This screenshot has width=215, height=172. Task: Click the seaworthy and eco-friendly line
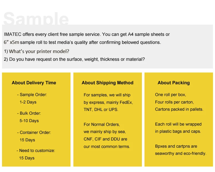(181, 153)
